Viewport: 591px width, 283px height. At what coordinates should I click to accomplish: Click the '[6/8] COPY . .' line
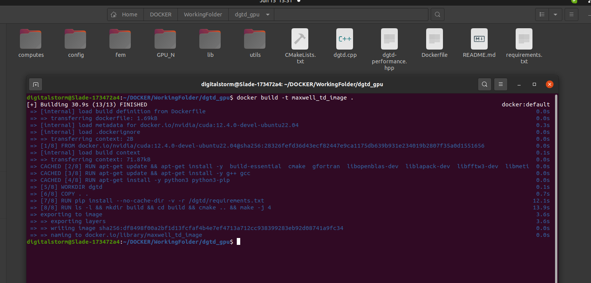tap(59, 194)
